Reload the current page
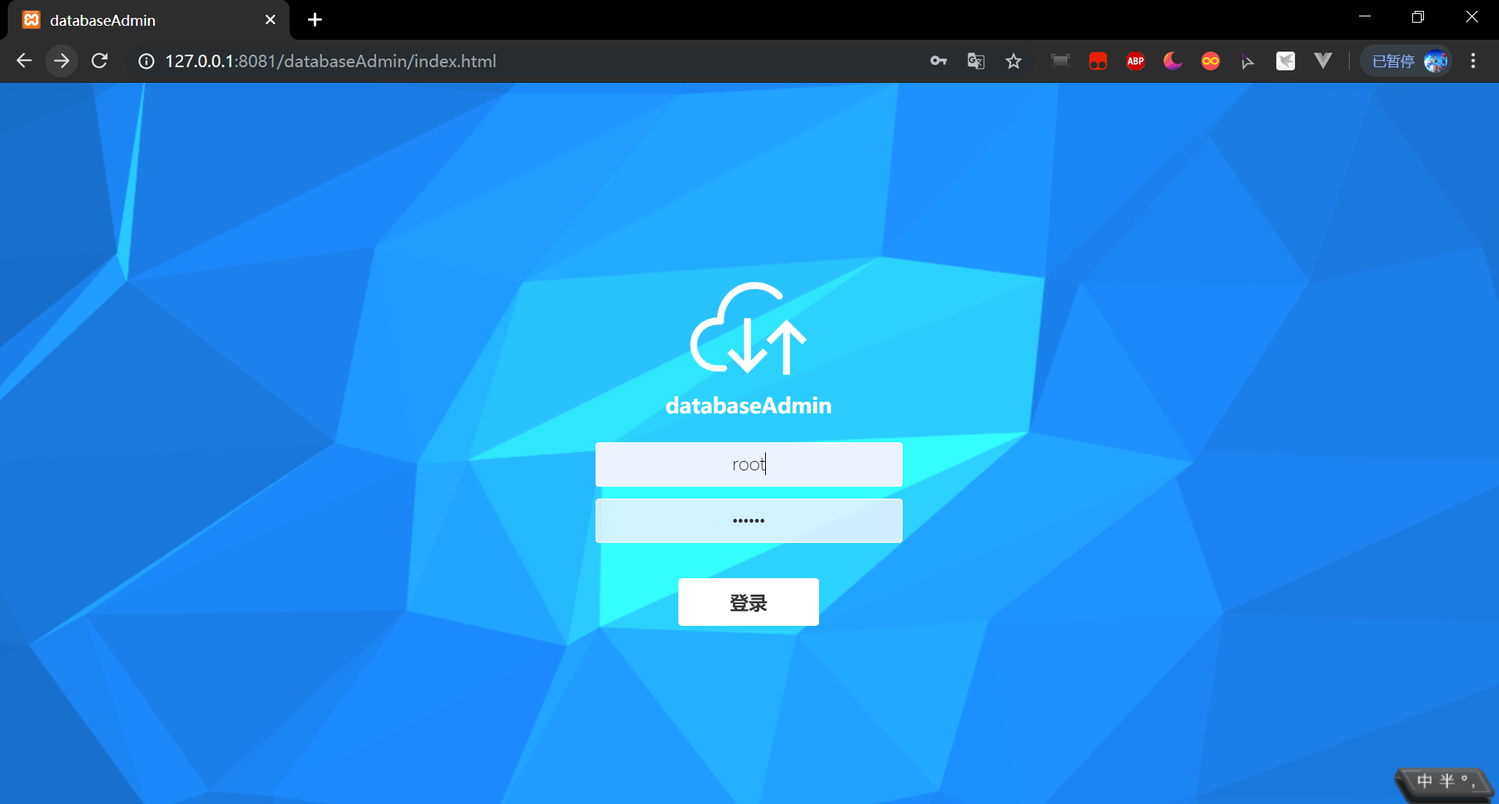This screenshot has width=1499, height=804. click(x=99, y=61)
